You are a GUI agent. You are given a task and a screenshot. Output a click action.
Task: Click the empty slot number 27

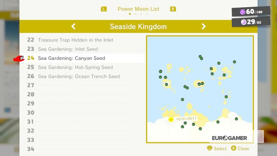31,86
